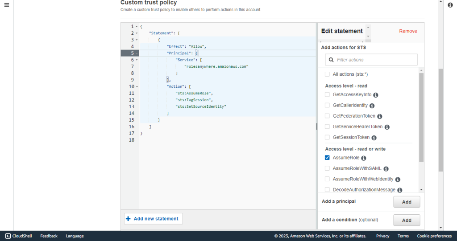Show info for DecodeAuthorizationMessage action
Viewport: 457px width, 241px height.
[400, 190]
